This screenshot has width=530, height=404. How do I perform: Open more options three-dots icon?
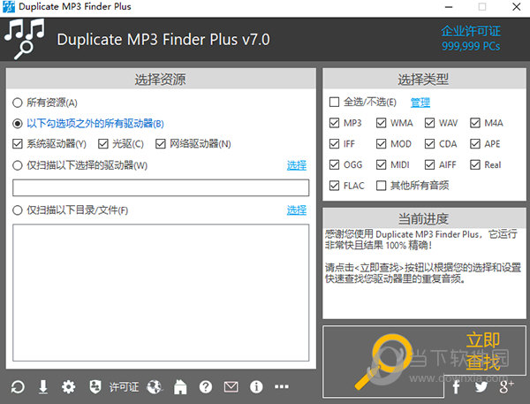point(282,386)
